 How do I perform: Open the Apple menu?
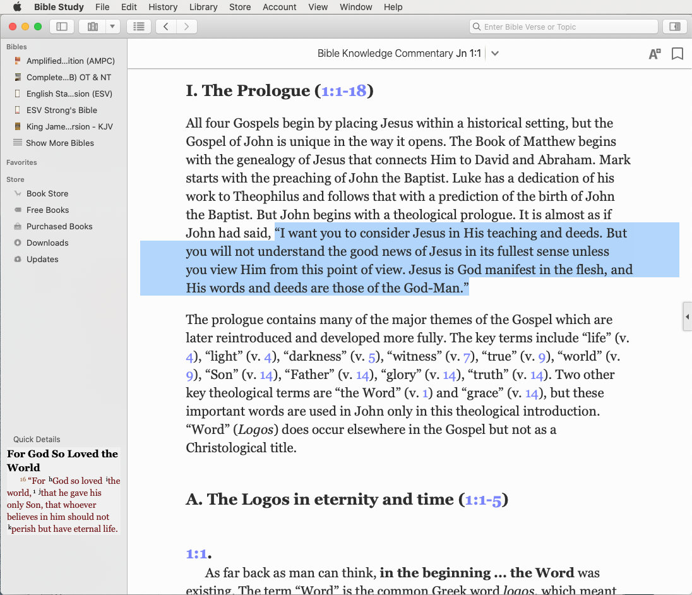point(17,7)
